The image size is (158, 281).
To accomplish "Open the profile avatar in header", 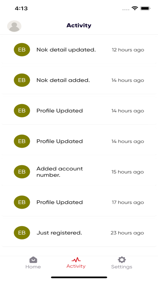I will click(x=14, y=26).
